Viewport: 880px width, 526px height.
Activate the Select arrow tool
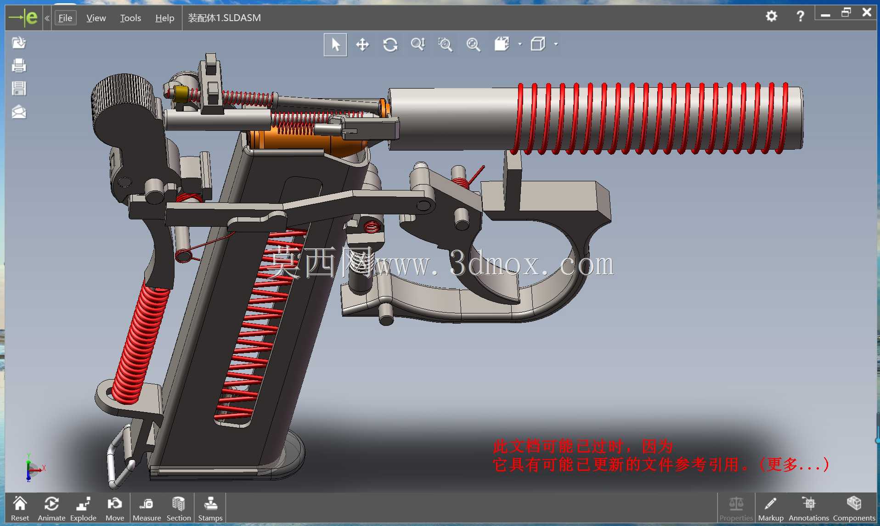(x=335, y=45)
